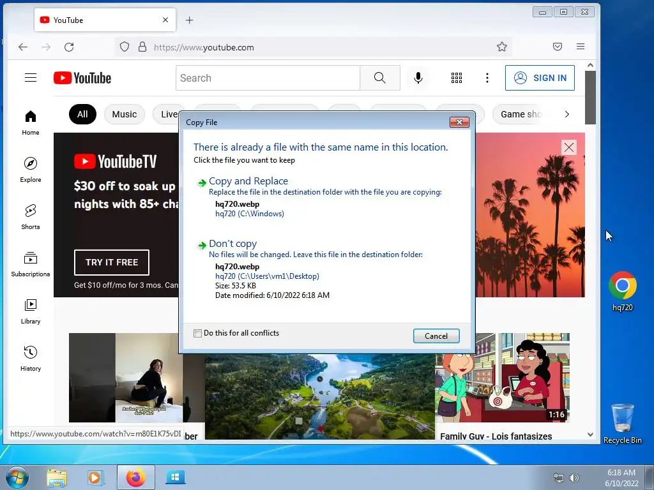
Task: Close the YouTube tab
Action: (165, 20)
